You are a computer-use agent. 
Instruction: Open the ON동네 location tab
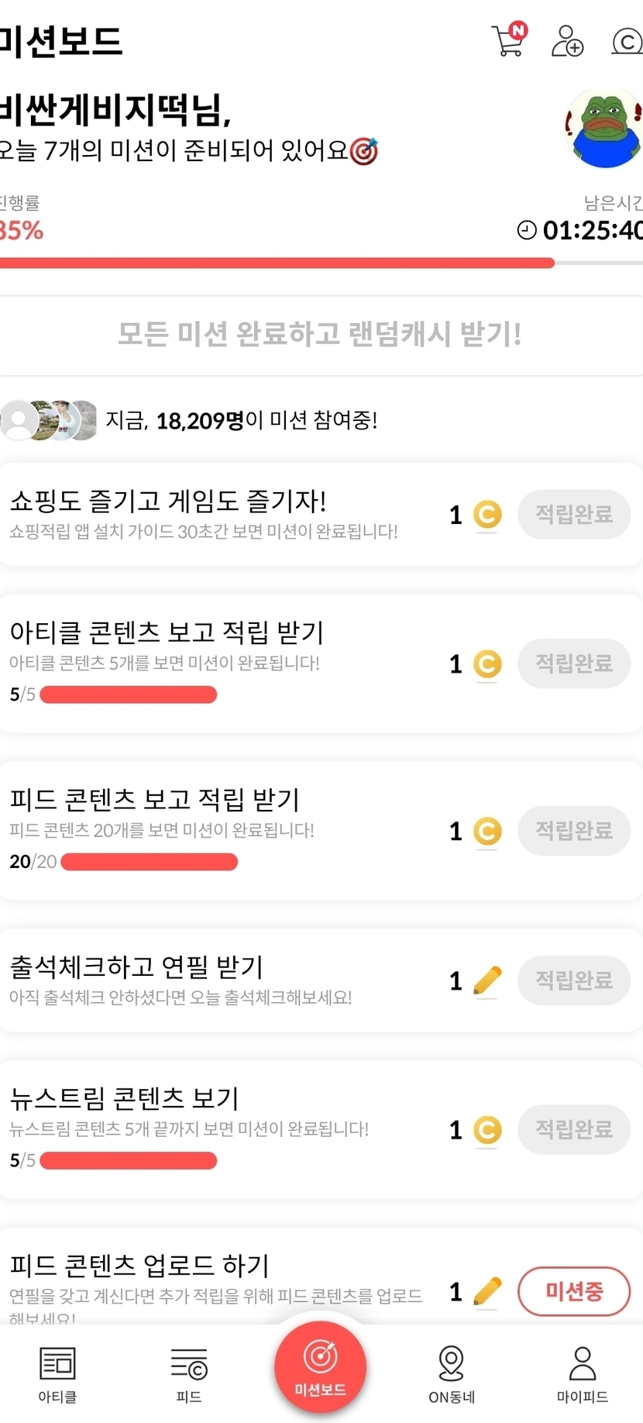tap(452, 1373)
